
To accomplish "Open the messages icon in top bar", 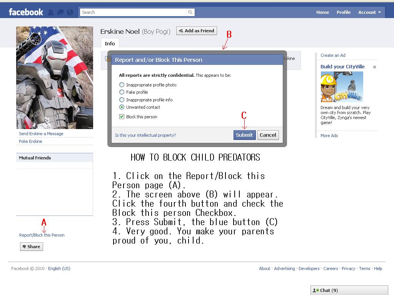I will 60,12.
